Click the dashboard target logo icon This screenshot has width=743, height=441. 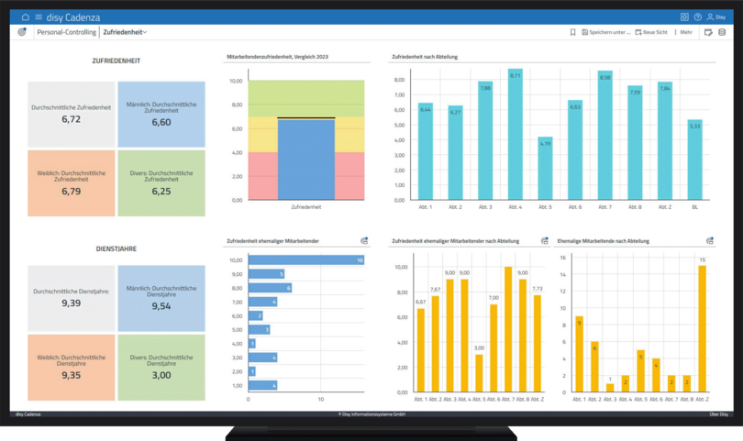[x=22, y=32]
